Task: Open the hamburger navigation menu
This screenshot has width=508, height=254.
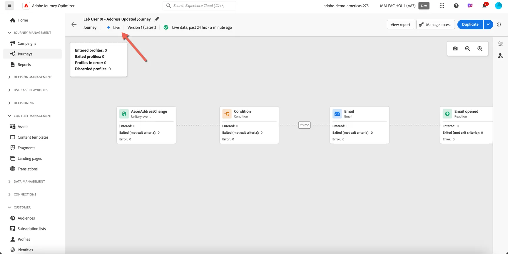Action: click(9, 6)
